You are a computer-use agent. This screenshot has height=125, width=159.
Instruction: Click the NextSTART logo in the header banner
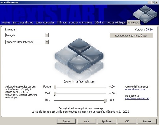click(x=145, y=14)
